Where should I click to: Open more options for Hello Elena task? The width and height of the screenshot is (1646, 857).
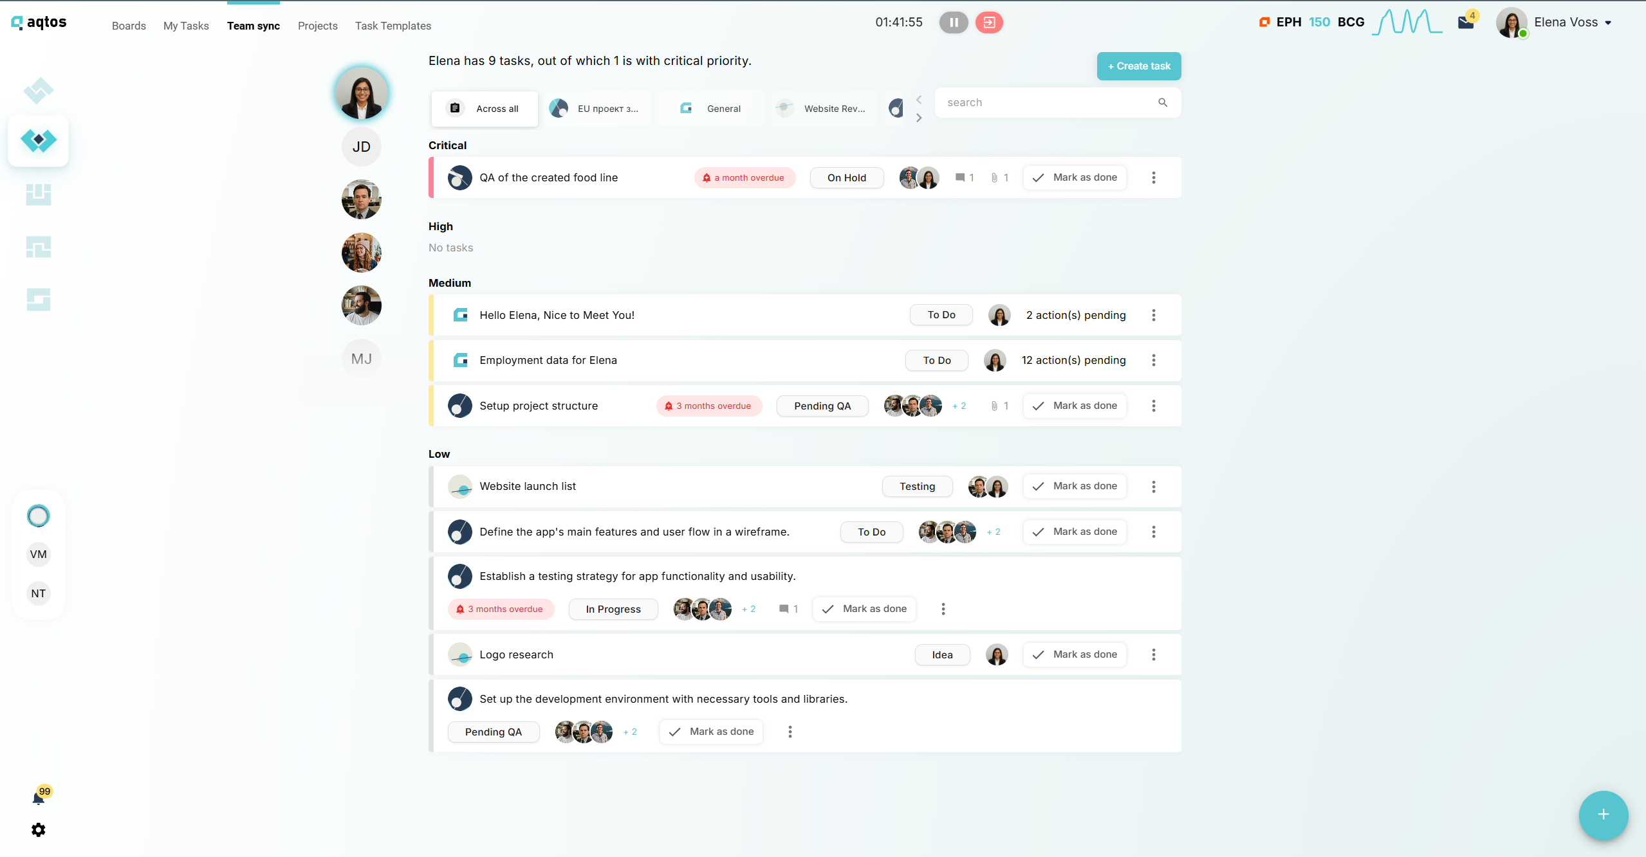[1154, 316]
